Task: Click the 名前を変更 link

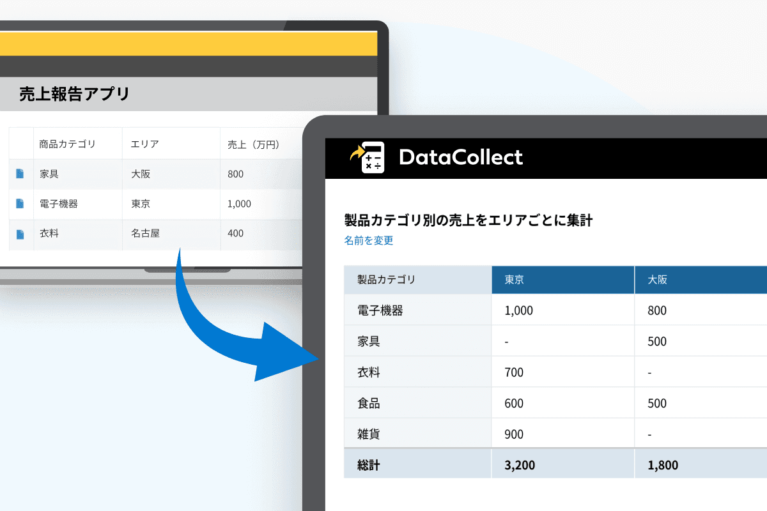Action: point(369,241)
